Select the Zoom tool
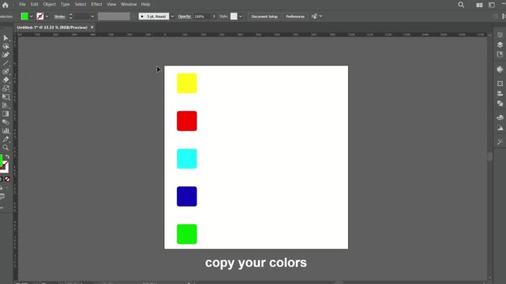The height and width of the screenshot is (284, 506). coord(6,148)
